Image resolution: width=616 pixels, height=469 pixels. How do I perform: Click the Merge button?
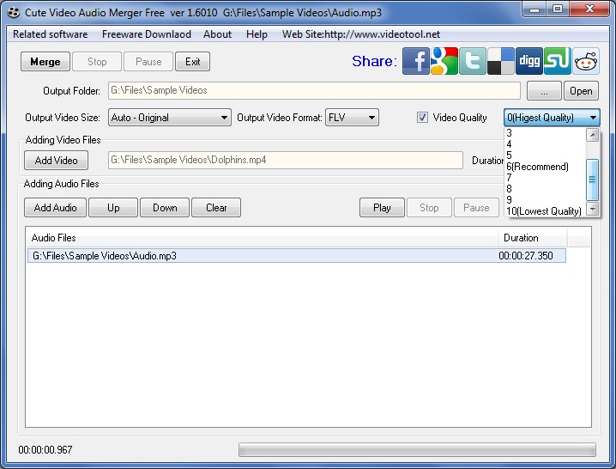click(45, 61)
